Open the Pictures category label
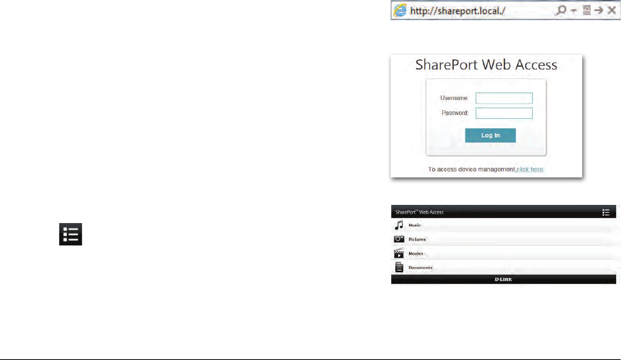 pos(417,239)
